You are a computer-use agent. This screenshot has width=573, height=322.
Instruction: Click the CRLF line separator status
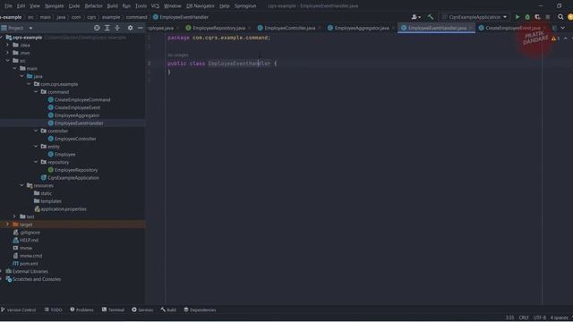524,318
